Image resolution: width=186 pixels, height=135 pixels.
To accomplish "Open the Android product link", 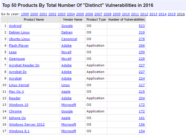I will [15, 26].
